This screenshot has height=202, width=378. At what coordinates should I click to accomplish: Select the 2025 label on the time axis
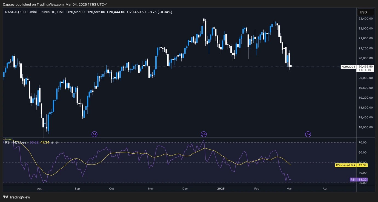coord(221,189)
